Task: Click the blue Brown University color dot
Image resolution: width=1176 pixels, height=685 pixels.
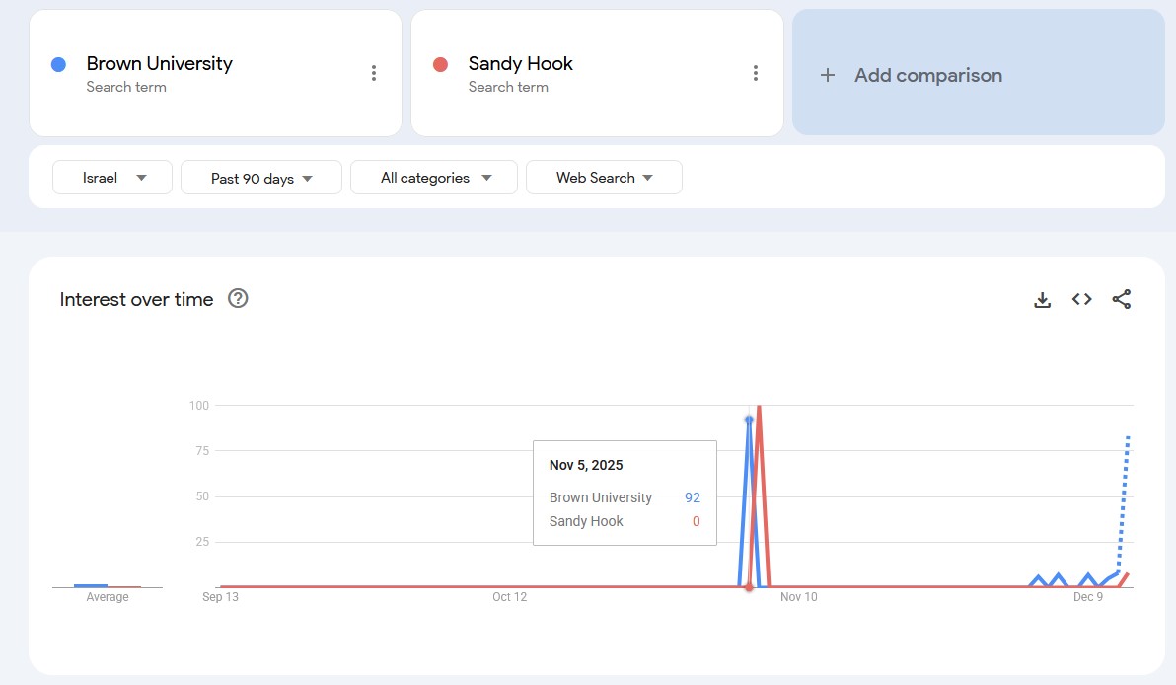Action: click(x=58, y=64)
